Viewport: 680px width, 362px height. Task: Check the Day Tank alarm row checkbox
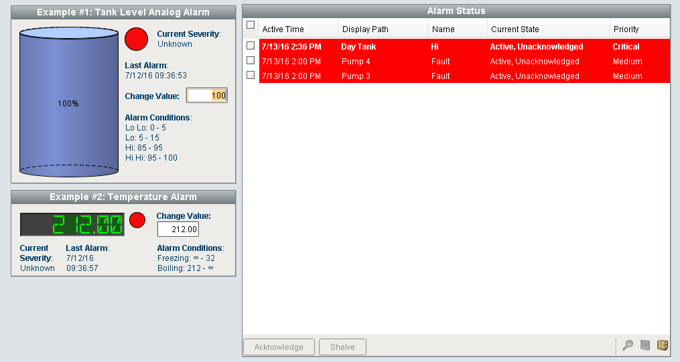pyautogui.click(x=251, y=46)
